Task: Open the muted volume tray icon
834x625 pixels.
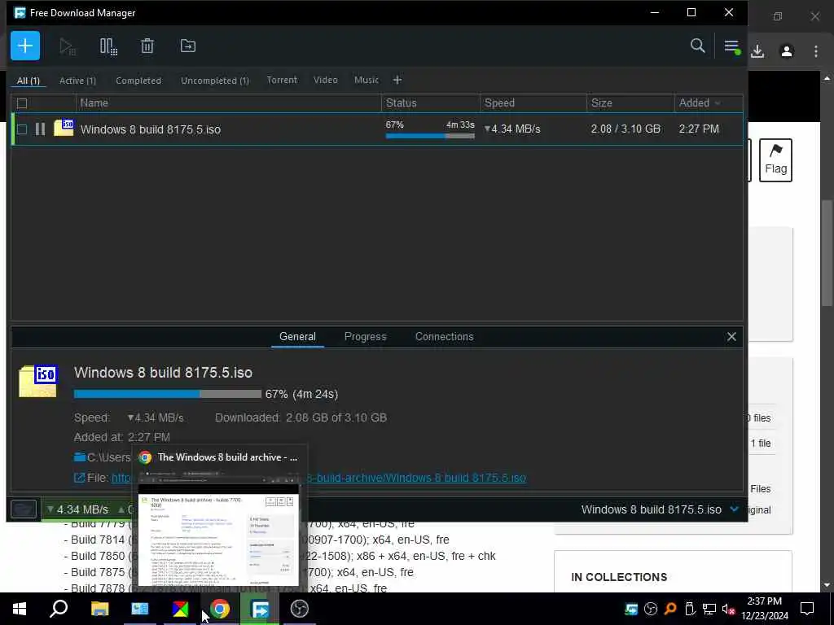Action: [x=728, y=609]
